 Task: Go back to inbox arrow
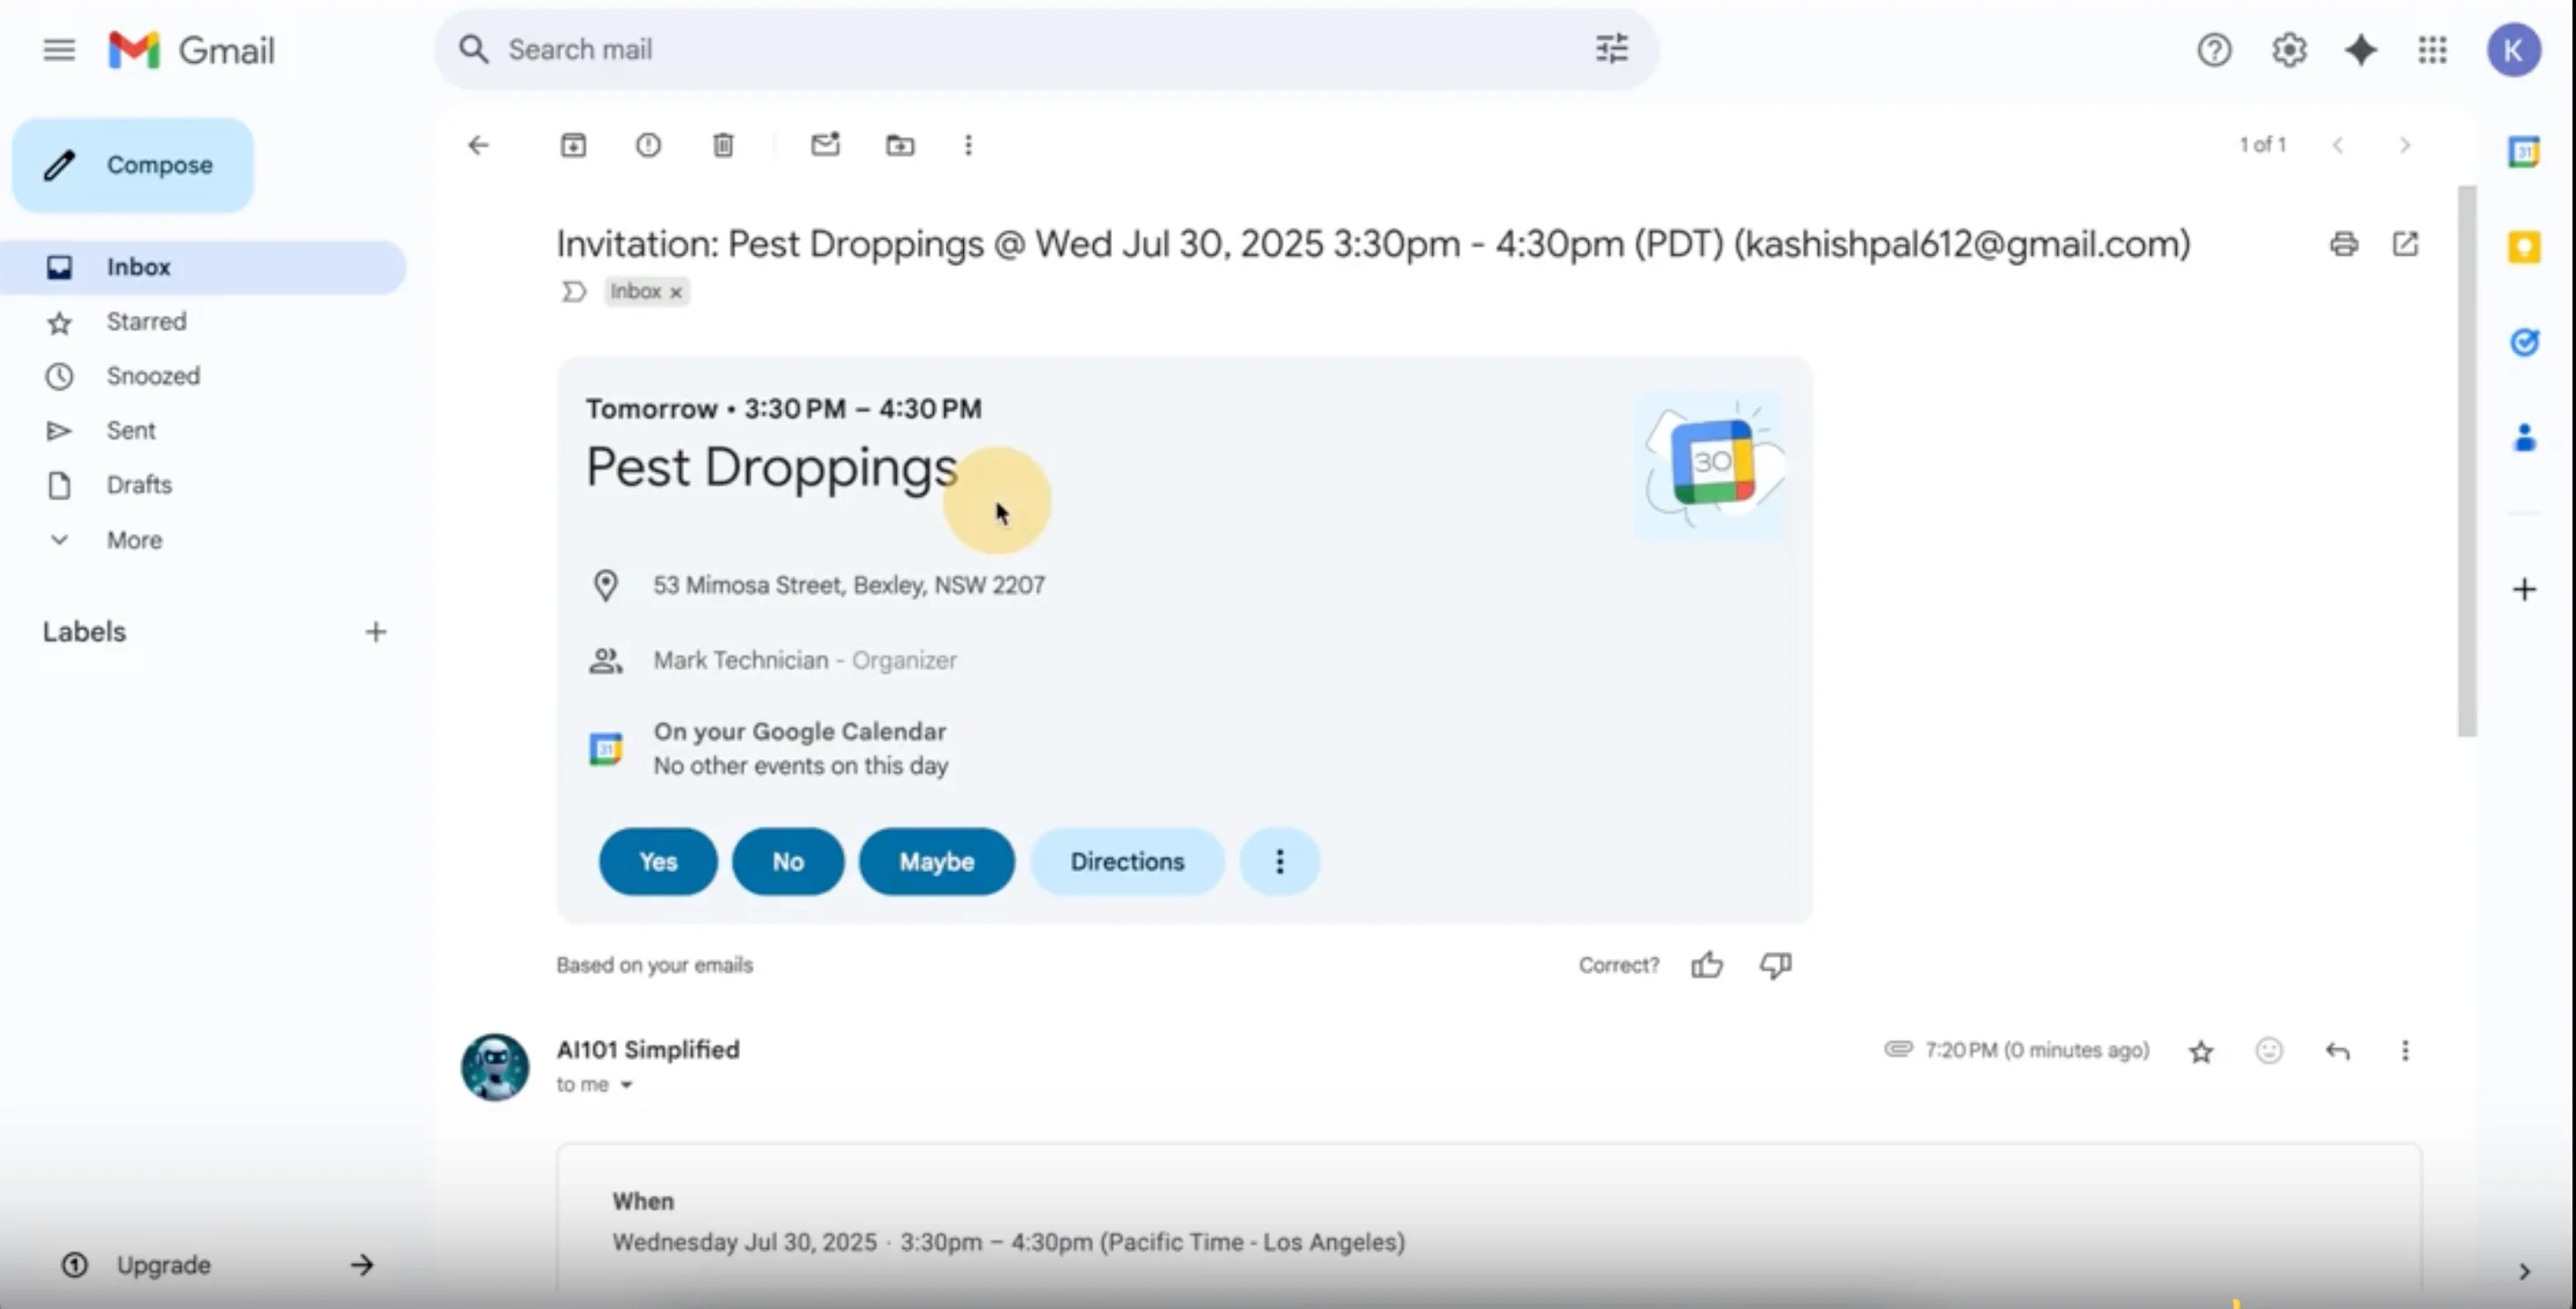tap(479, 146)
